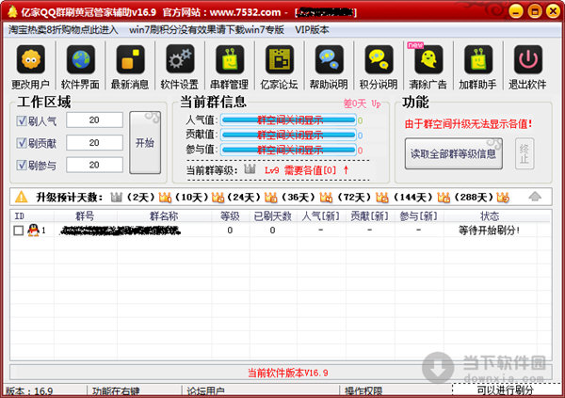Click the 由于群空间升级无法显示各值! notice
This screenshot has height=398, width=565.
(x=468, y=124)
